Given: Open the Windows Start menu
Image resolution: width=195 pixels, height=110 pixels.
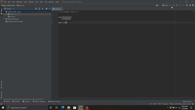Looking at the screenshot, I should click(x=3, y=108).
